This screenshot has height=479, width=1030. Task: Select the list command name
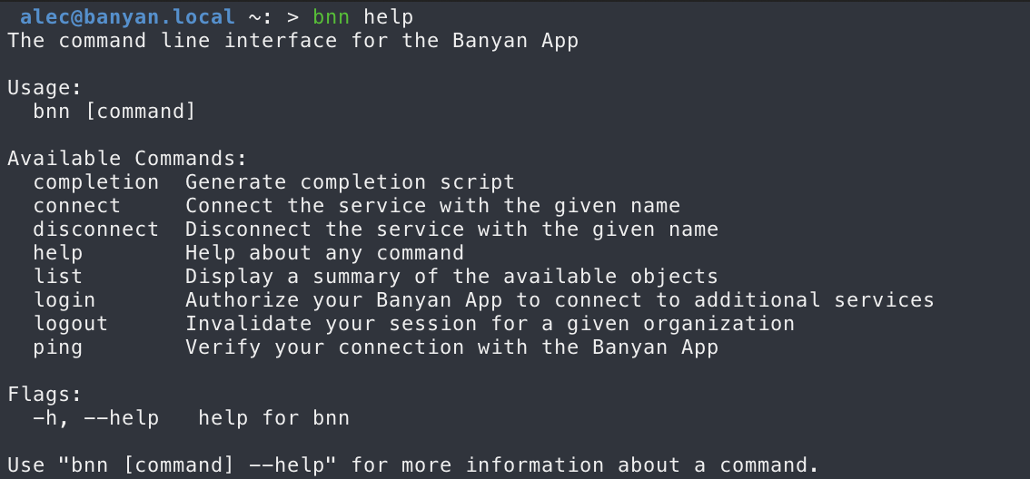pos(58,277)
